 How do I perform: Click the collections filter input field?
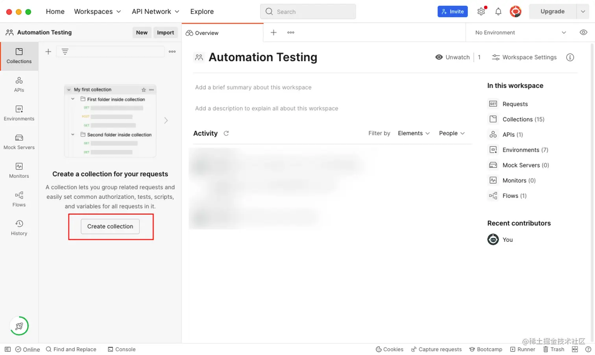(110, 52)
